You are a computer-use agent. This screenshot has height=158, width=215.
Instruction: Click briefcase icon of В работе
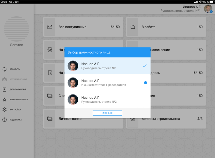(133, 27)
